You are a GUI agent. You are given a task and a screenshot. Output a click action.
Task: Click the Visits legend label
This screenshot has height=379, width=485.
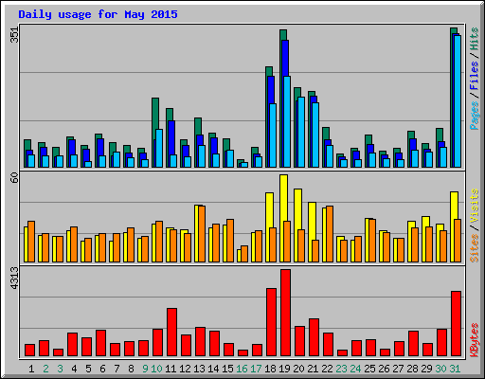tap(475, 207)
